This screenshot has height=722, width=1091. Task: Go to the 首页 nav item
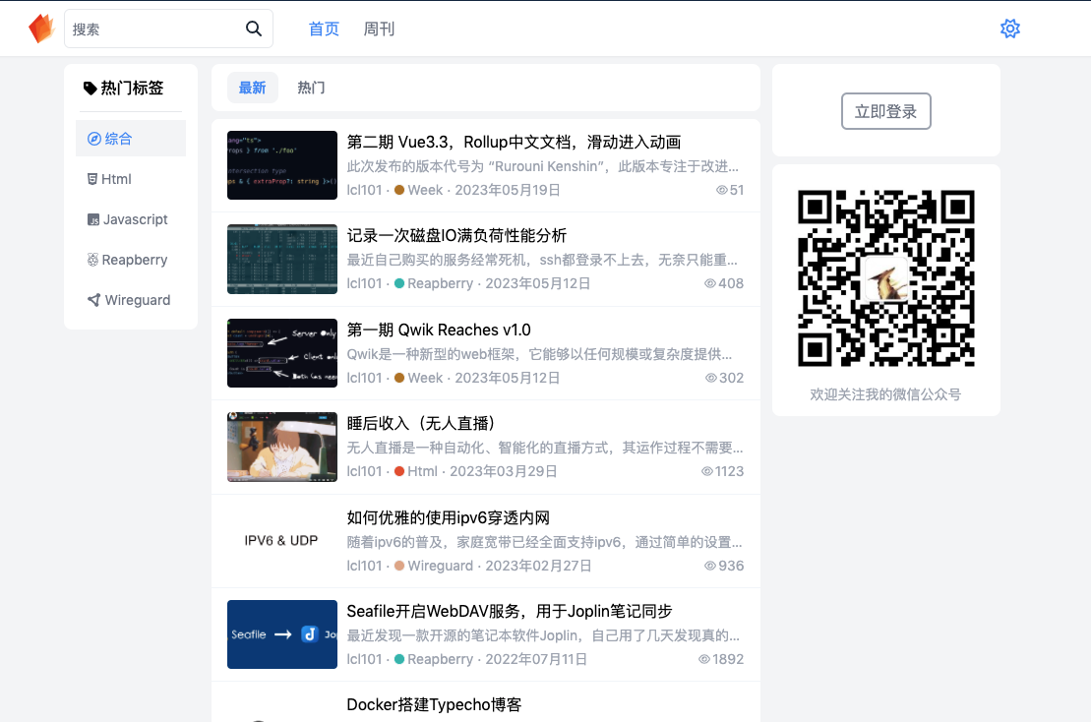coord(324,29)
